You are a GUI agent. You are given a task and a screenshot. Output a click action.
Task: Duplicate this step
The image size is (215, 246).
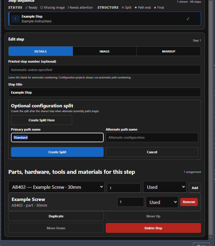pos(56,216)
